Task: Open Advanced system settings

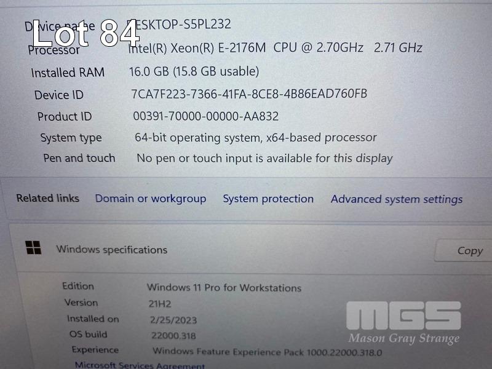Action: click(x=397, y=199)
